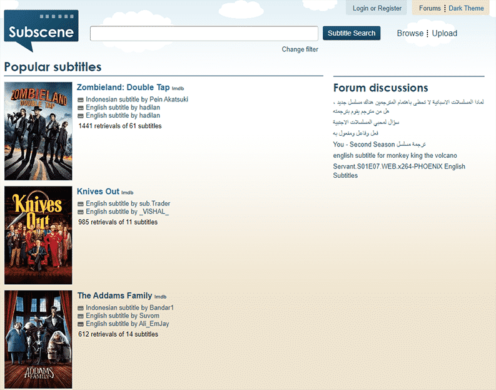Open the Change filter option
This screenshot has width=496, height=390.
pyautogui.click(x=300, y=49)
